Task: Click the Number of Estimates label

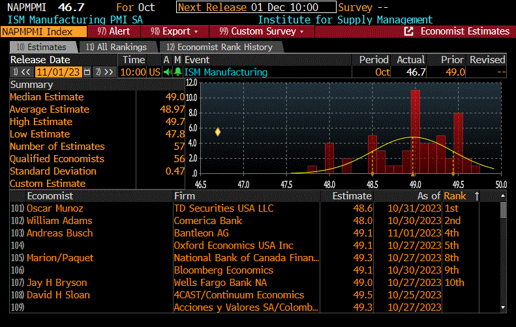Action: tap(57, 147)
